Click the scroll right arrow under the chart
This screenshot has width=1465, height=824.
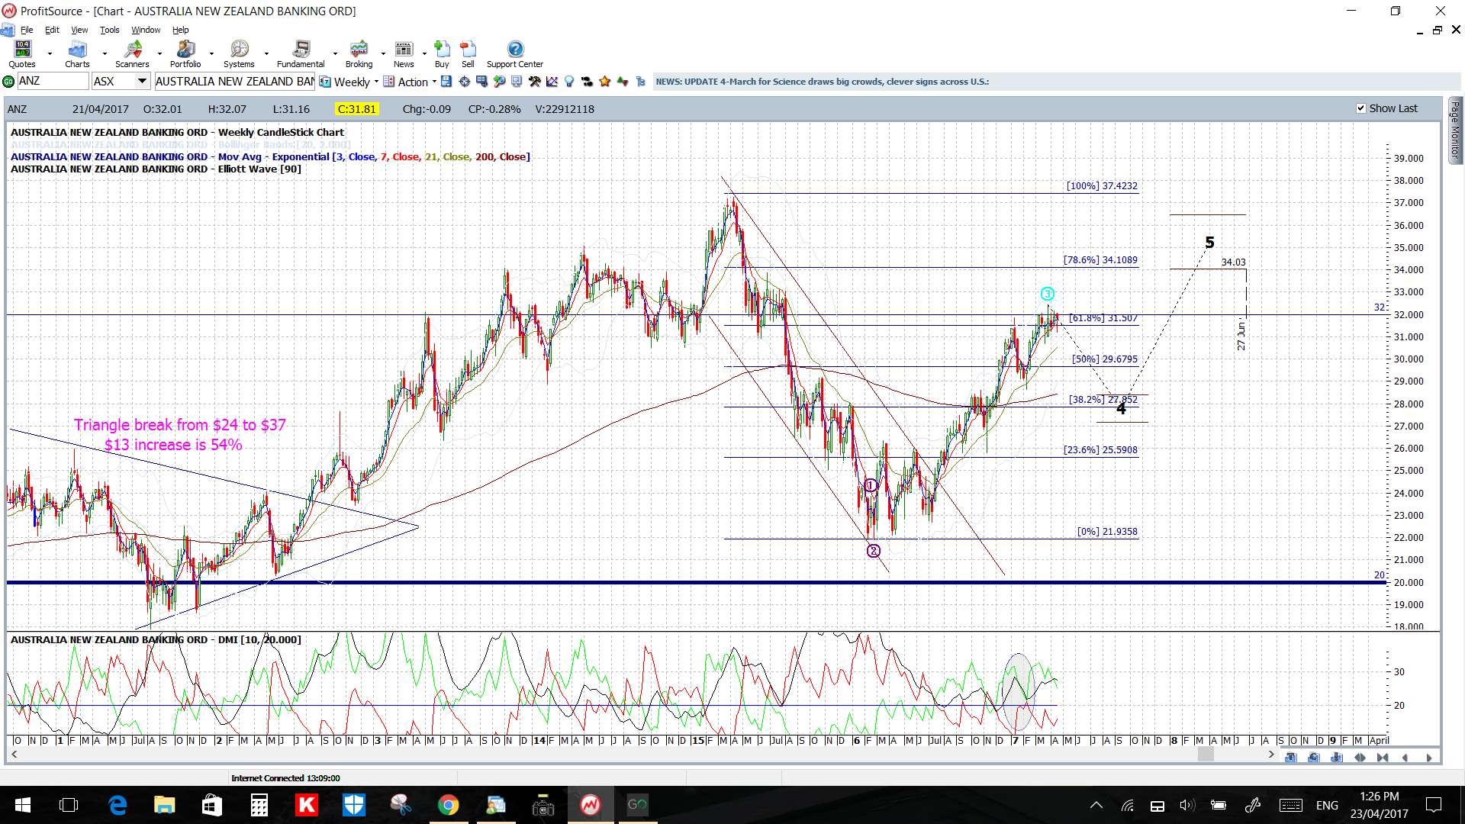[1270, 754]
